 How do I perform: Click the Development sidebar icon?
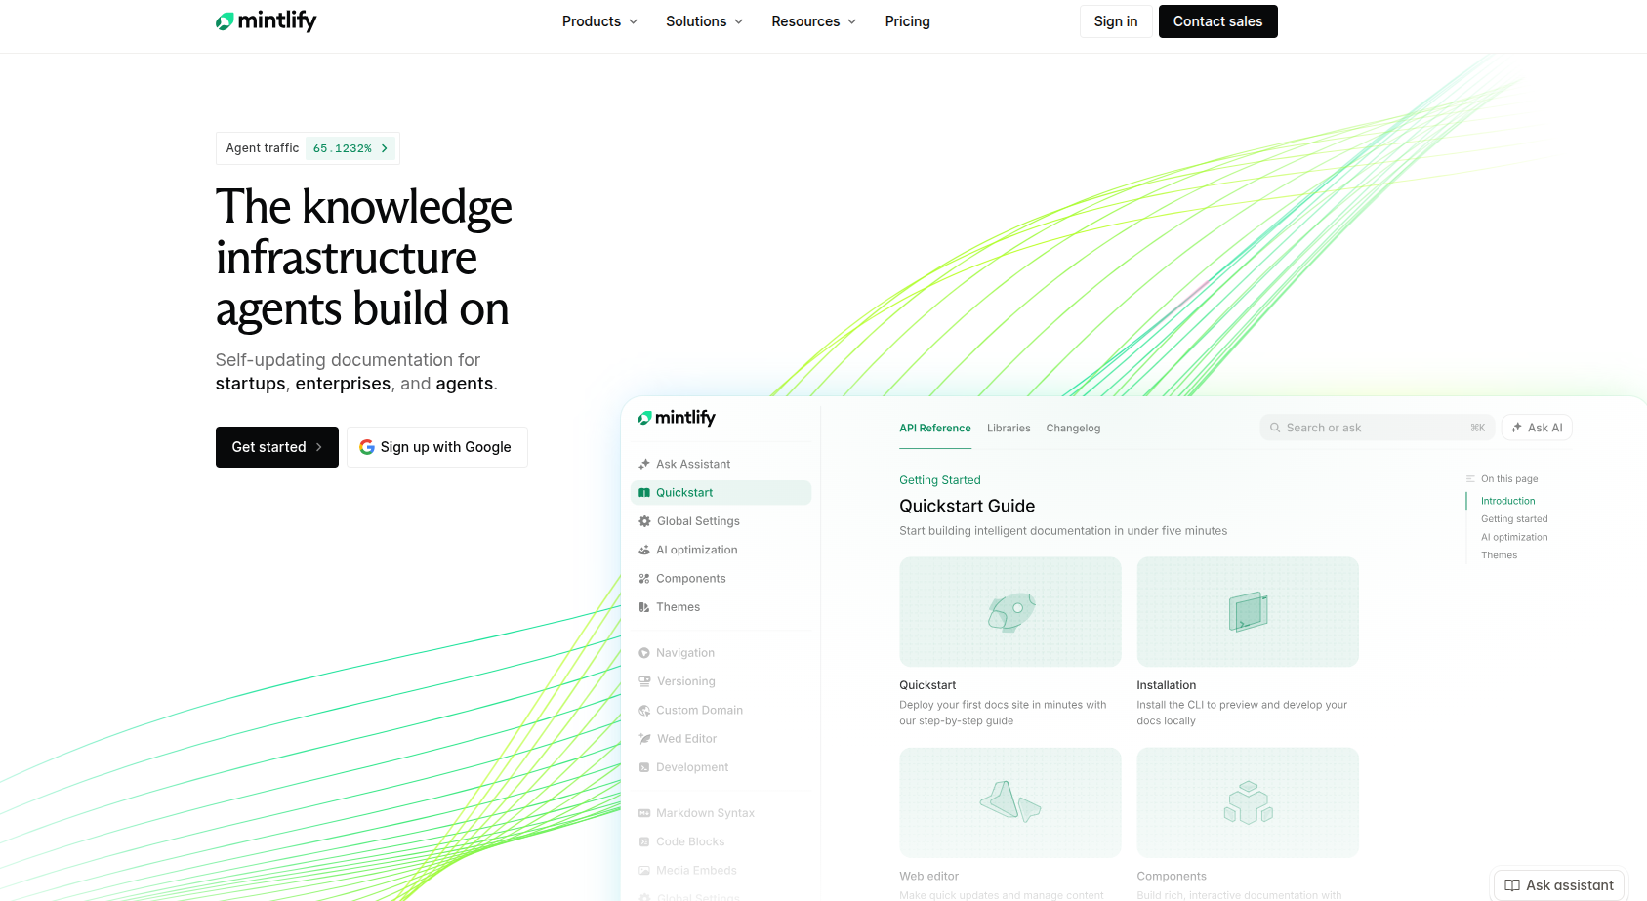(x=644, y=767)
